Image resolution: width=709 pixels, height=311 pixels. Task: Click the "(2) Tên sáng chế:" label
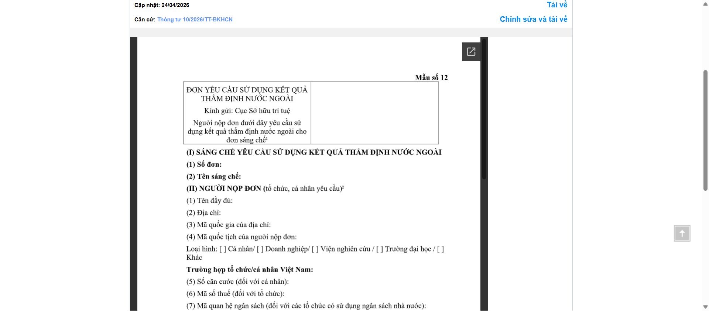coord(213,176)
